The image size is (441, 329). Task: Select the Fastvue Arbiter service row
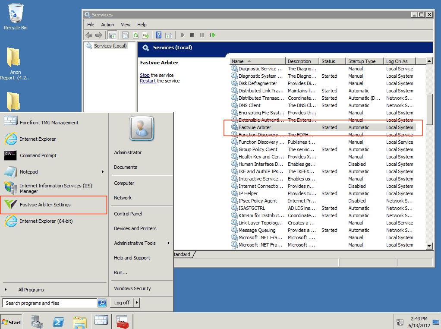323,127
